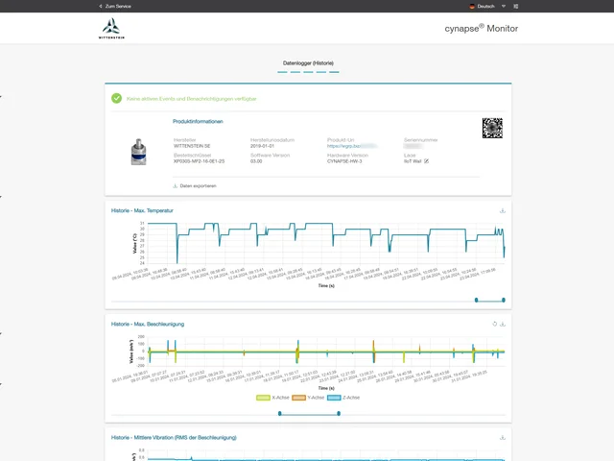
Task: Go back via Zum Service
Action: tap(115, 6)
